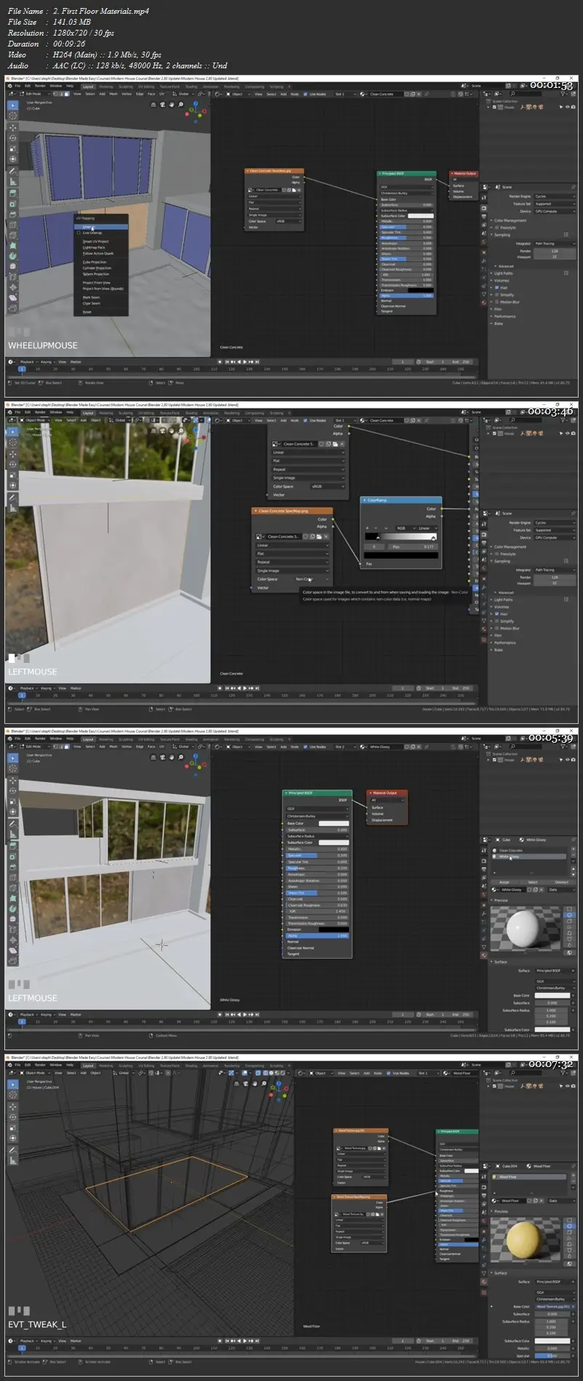Toggle the Hair checkbox in the 00:01:53 frame
The width and height of the screenshot is (583, 1381).
point(496,288)
